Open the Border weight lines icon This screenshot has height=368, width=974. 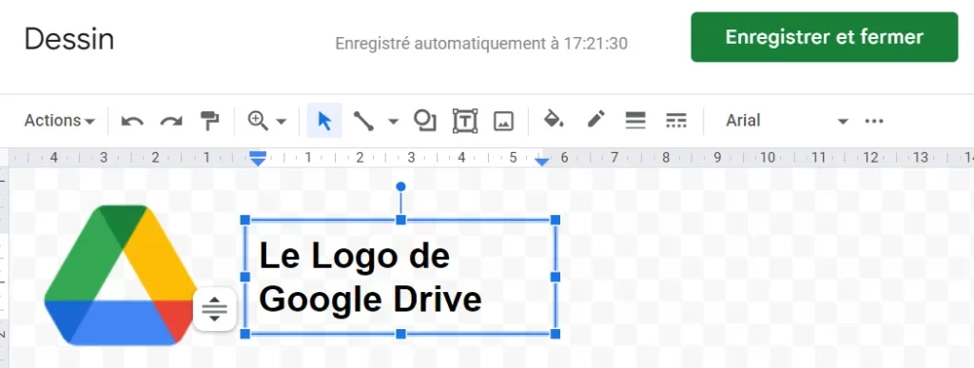pos(635,121)
